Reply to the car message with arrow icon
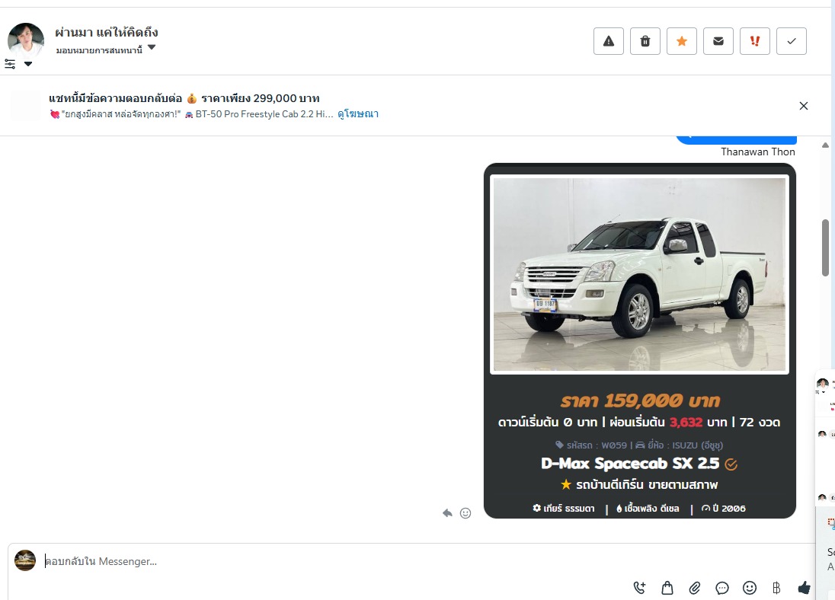This screenshot has height=600, width=835. point(447,513)
